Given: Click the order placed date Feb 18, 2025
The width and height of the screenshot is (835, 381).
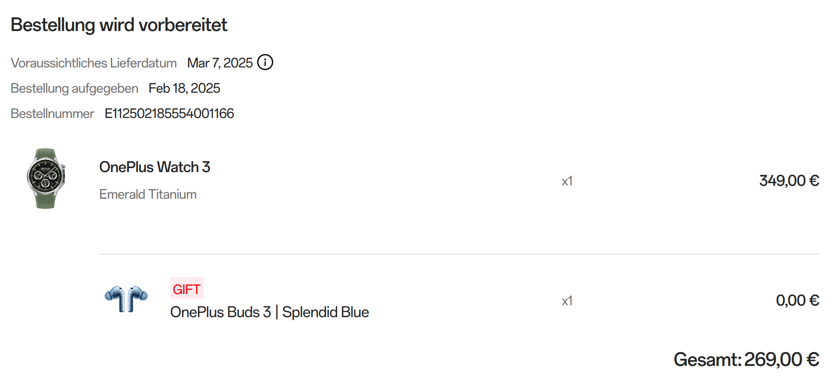Looking at the screenshot, I should [184, 88].
